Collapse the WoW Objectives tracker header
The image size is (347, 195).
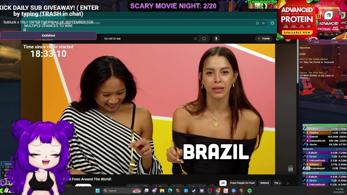(339, 48)
